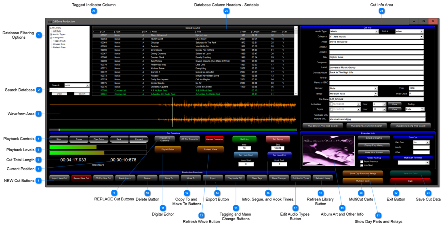Click Import File Overwrite button

164,139
